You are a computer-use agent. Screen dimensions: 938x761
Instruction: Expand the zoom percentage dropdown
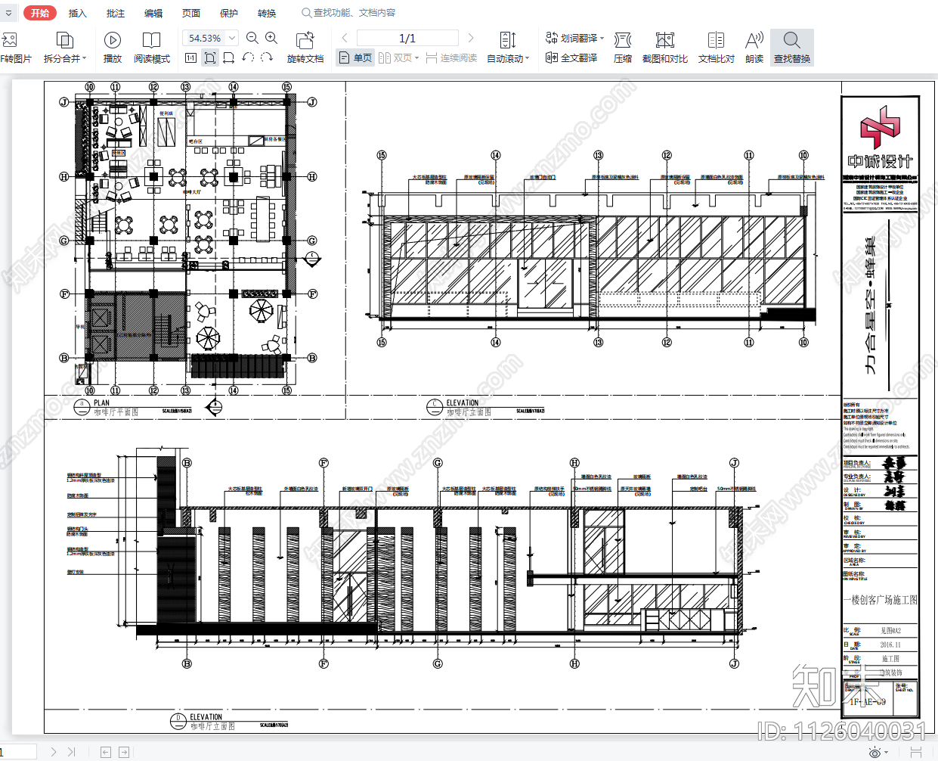[233, 38]
